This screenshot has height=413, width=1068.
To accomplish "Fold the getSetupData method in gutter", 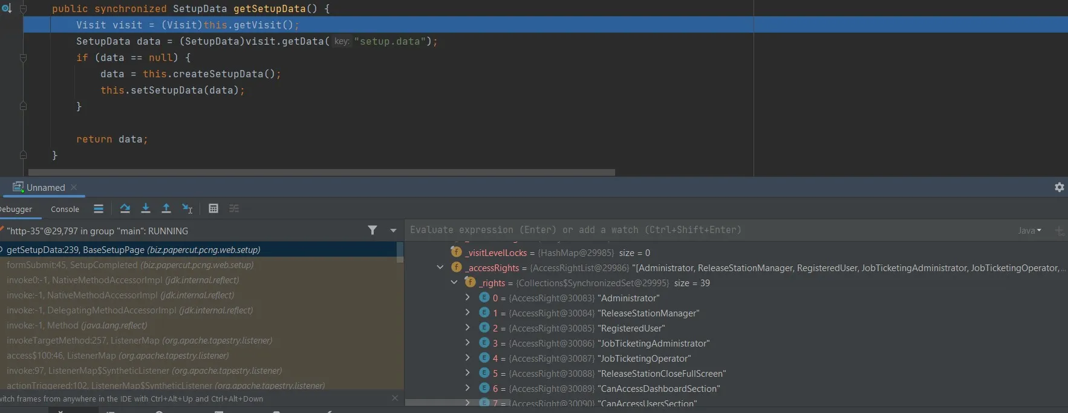I will (x=23, y=9).
